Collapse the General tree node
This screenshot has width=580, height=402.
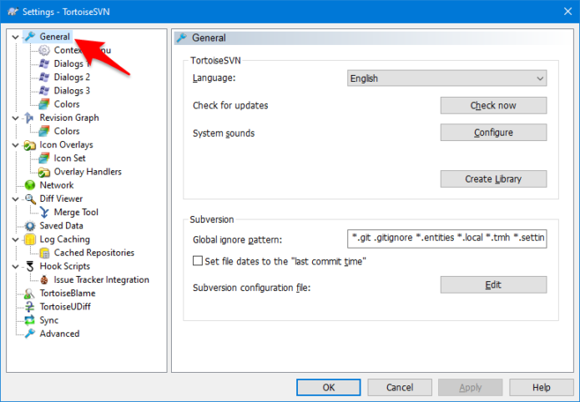point(15,37)
